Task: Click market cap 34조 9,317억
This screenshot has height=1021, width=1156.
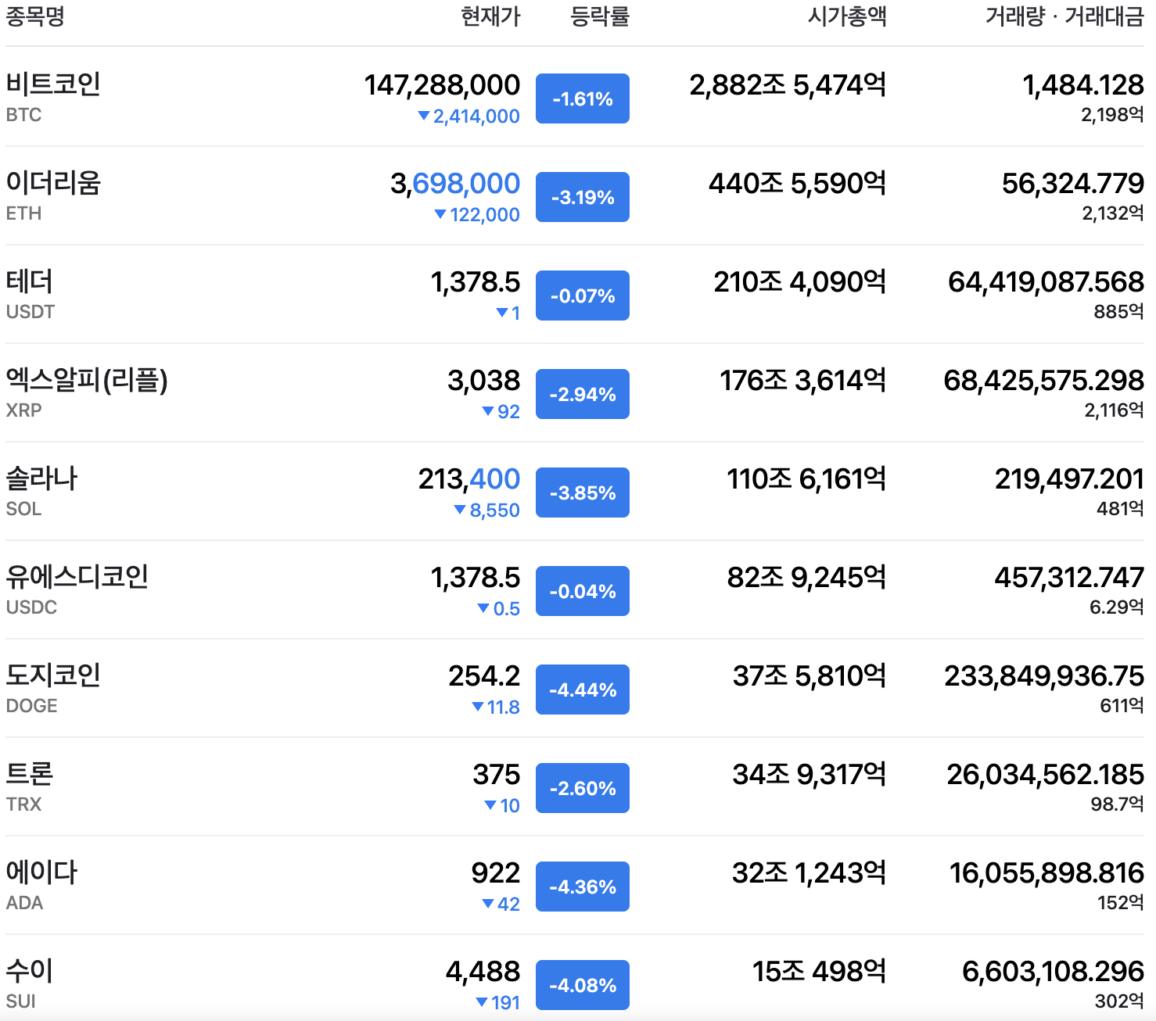Action: 810,774
